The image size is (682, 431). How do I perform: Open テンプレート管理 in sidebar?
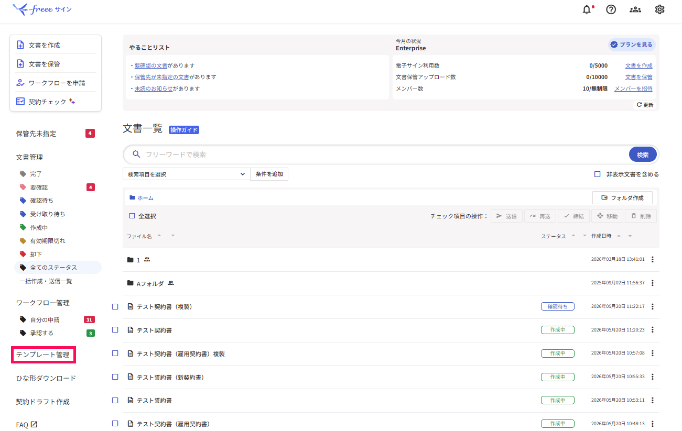tap(42, 355)
